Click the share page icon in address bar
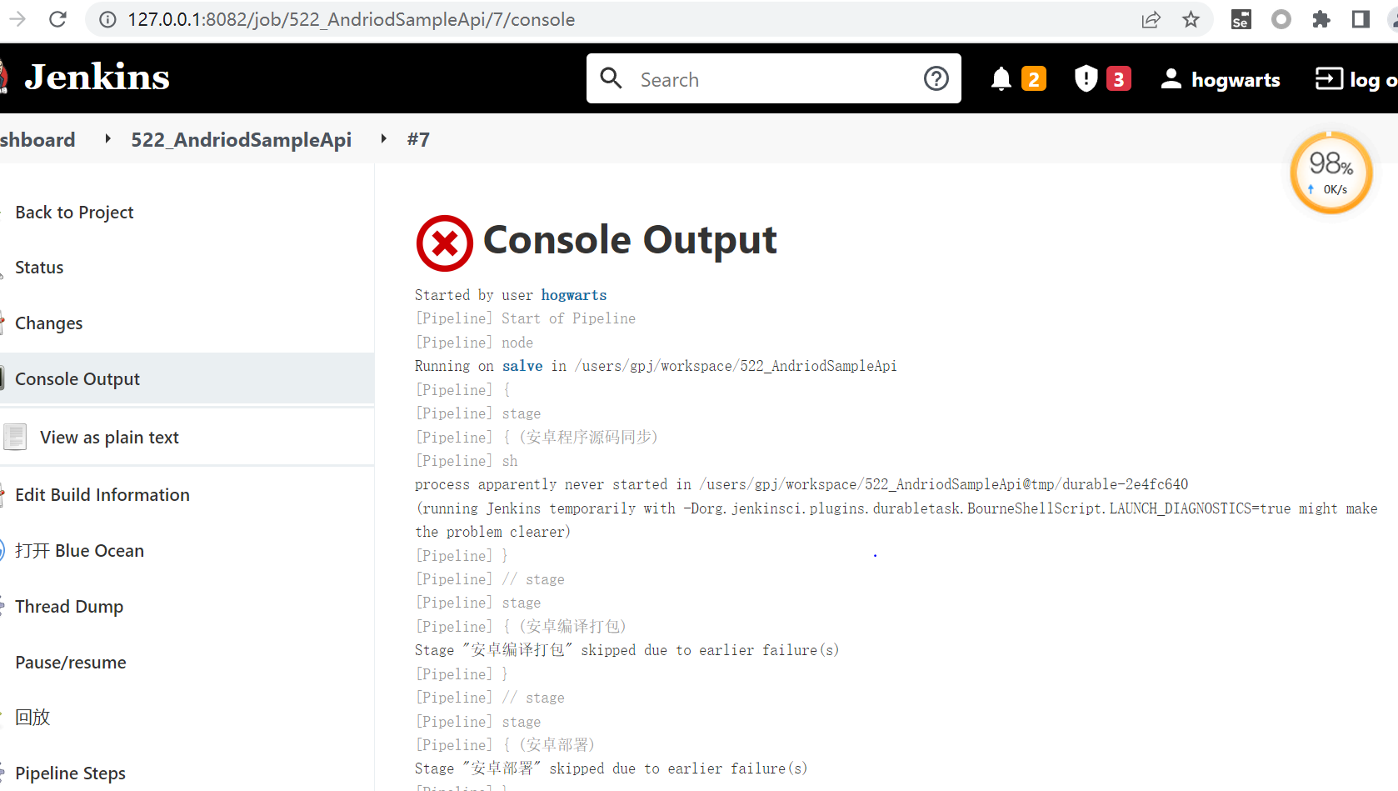1398x791 pixels. 1151,19
